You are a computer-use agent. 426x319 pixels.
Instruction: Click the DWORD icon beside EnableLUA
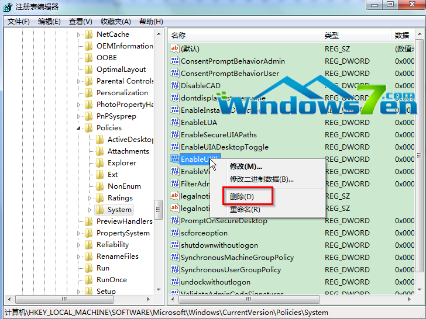click(174, 122)
